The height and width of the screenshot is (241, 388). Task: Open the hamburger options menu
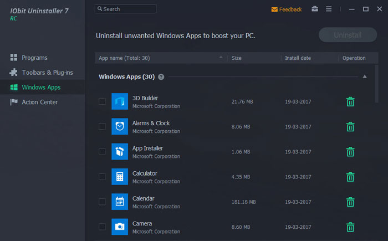pyautogui.click(x=329, y=9)
